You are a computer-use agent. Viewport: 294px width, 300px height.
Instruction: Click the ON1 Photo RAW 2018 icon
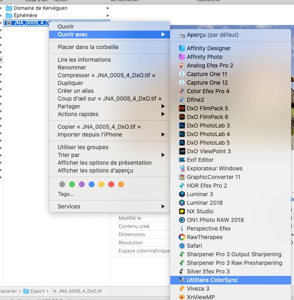[182, 220]
